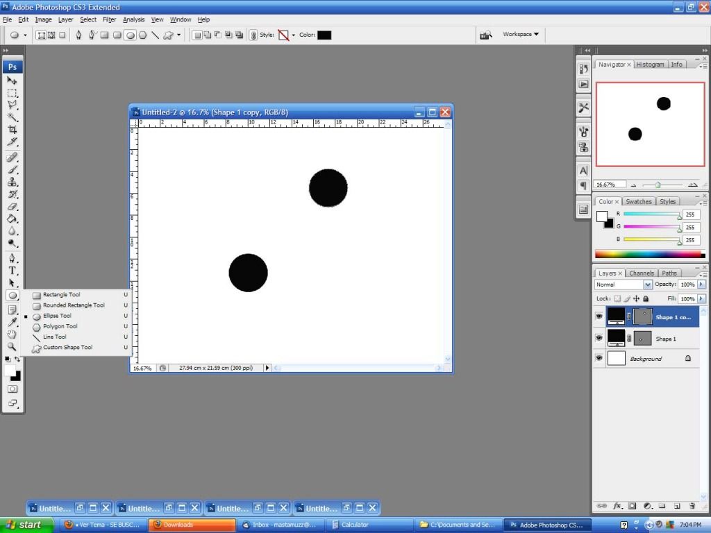Open the Analysis menu
The image size is (711, 533).
[x=134, y=19]
